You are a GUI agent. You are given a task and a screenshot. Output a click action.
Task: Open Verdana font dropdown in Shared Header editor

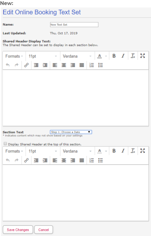point(77,56)
